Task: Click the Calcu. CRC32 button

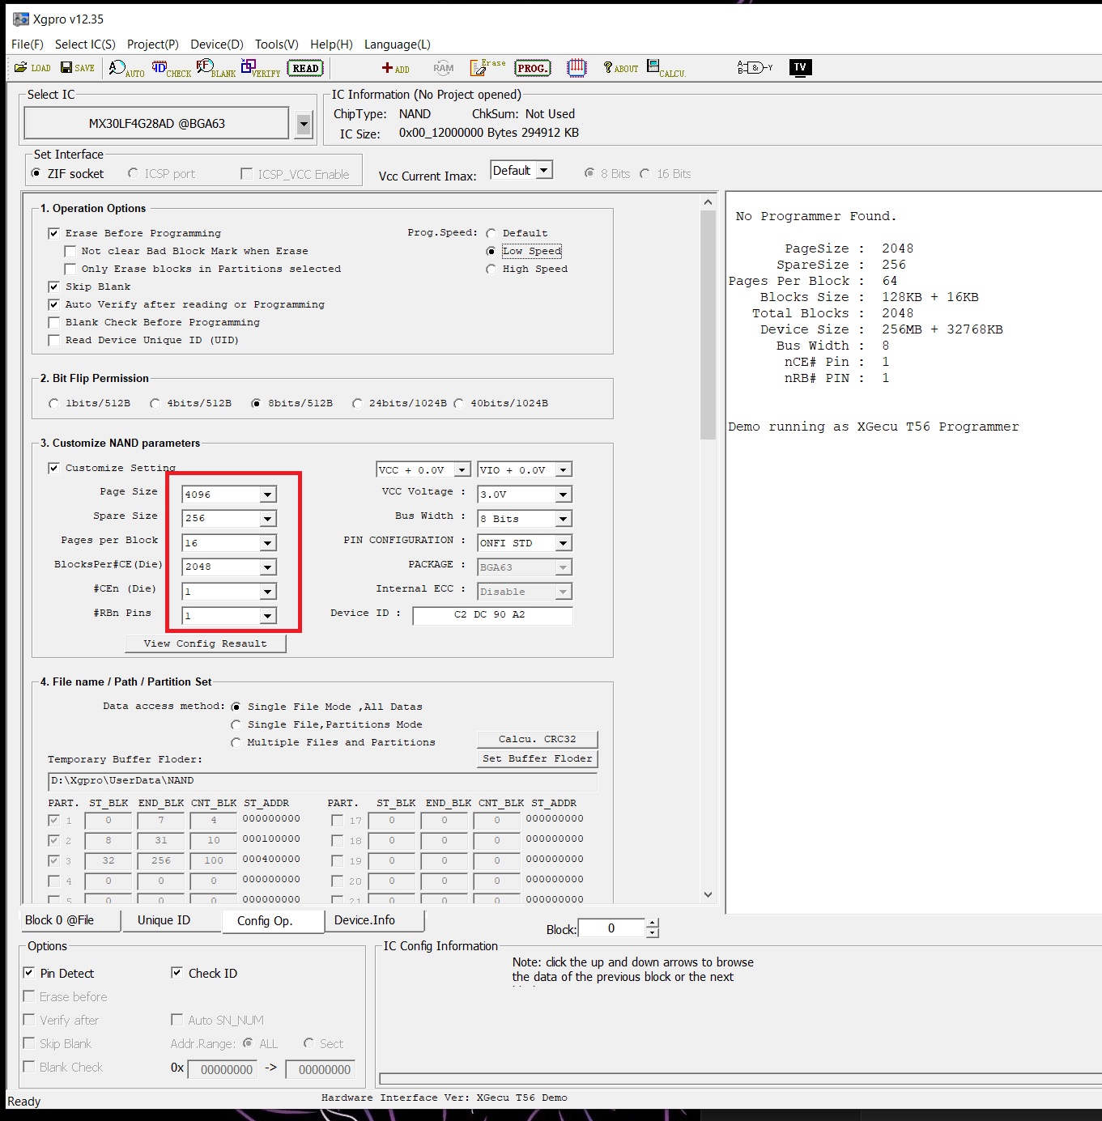Action: pyautogui.click(x=537, y=739)
